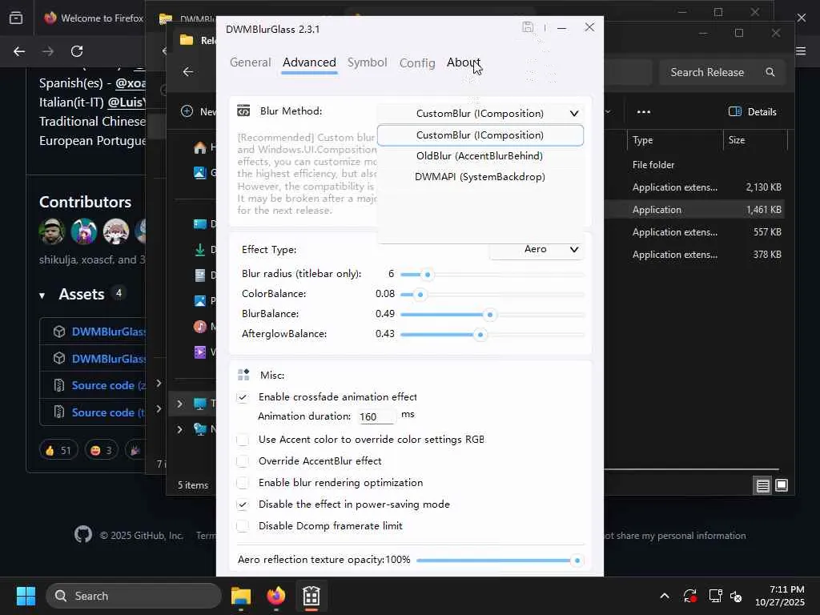Enable blur rendering optimization checkbox

(x=243, y=483)
